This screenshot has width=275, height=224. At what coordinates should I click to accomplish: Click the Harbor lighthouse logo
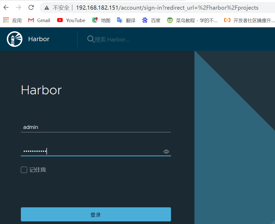[15, 39]
